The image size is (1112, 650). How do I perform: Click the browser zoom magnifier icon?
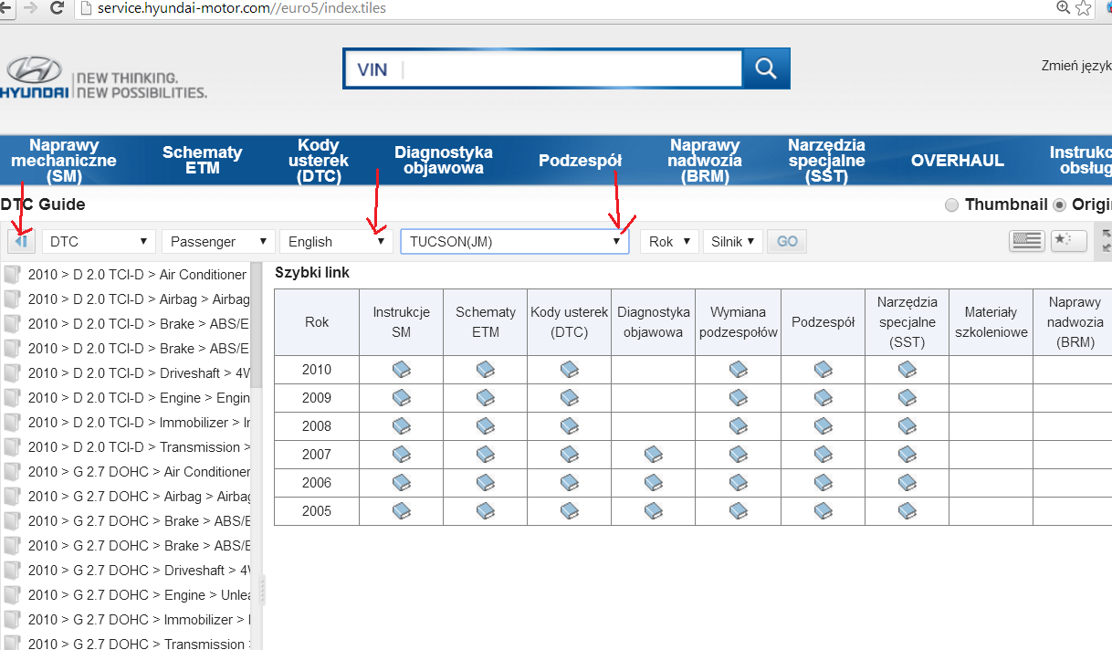(1063, 8)
